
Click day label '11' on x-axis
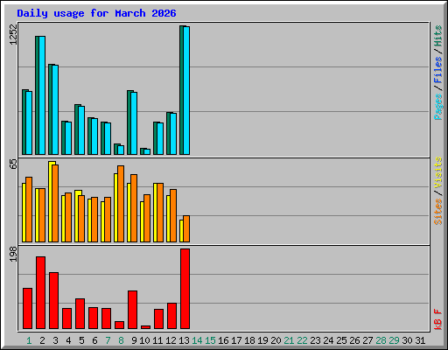(157, 340)
